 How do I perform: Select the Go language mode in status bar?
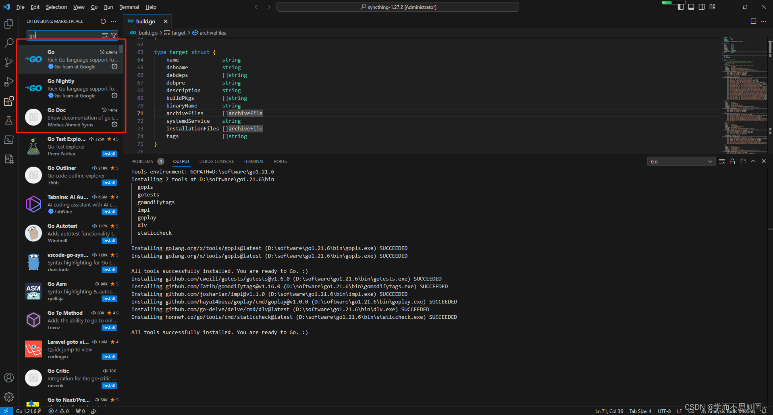[x=691, y=411]
